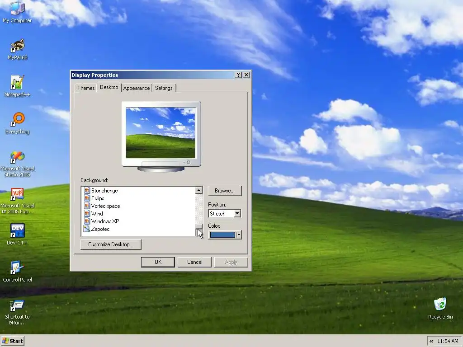Pick Vortec space background entry
The height and width of the screenshot is (347, 463).
click(x=105, y=206)
